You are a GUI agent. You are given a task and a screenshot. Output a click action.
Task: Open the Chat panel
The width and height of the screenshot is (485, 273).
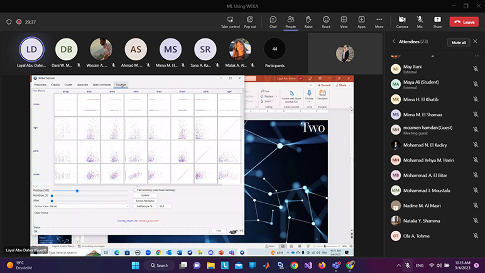pyautogui.click(x=273, y=21)
